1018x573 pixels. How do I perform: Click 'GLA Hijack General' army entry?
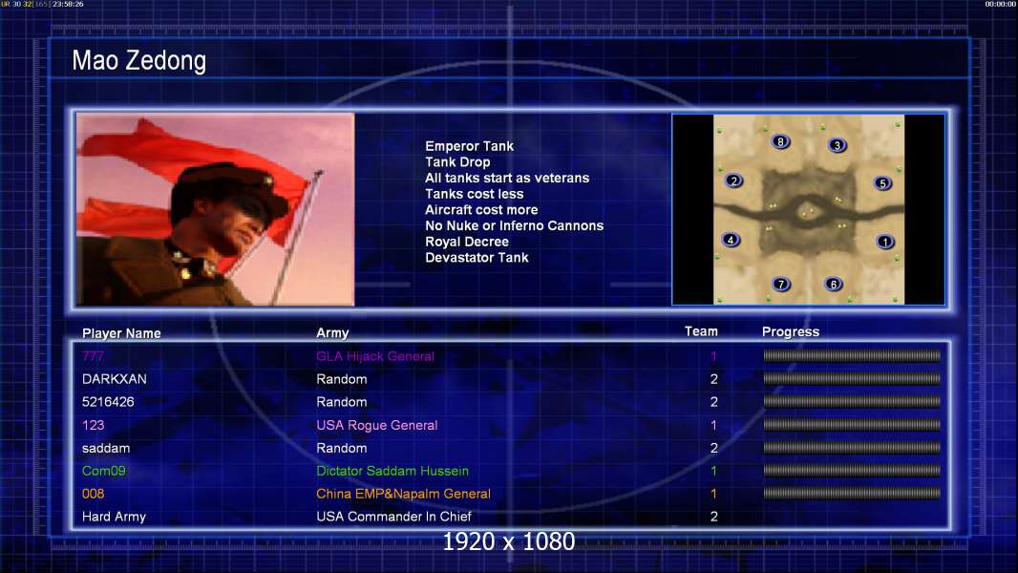coord(375,356)
